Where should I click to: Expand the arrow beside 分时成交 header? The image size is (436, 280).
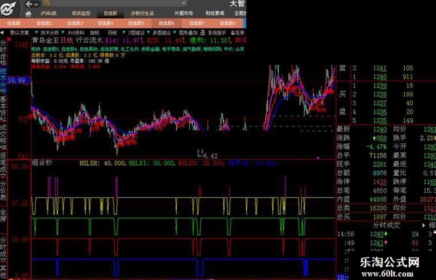click(424, 225)
